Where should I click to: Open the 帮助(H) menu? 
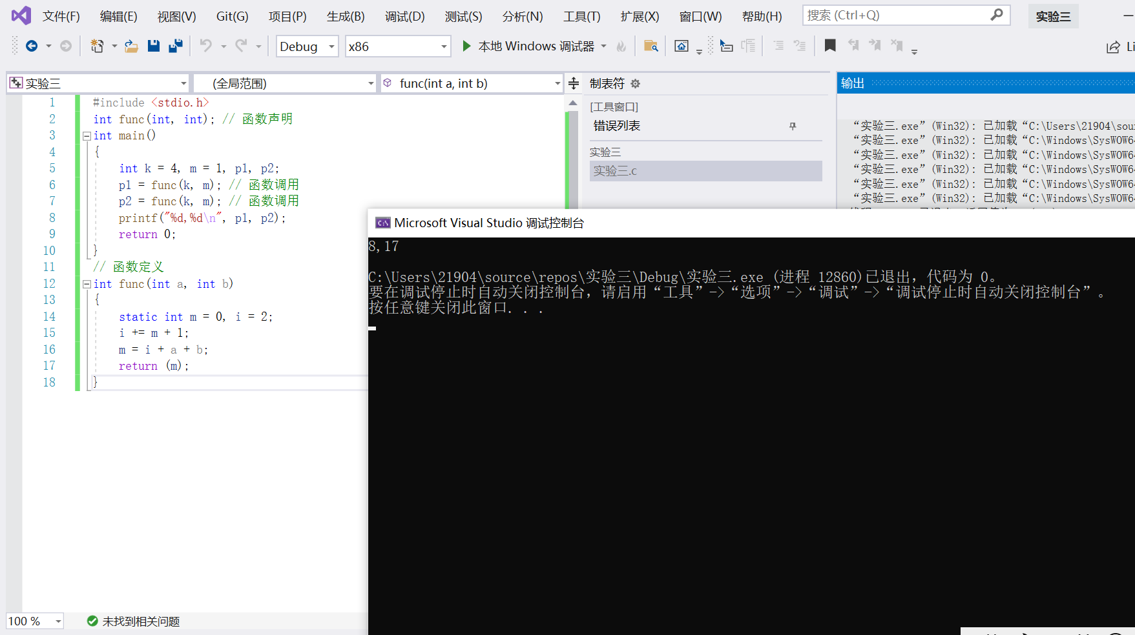click(x=762, y=16)
